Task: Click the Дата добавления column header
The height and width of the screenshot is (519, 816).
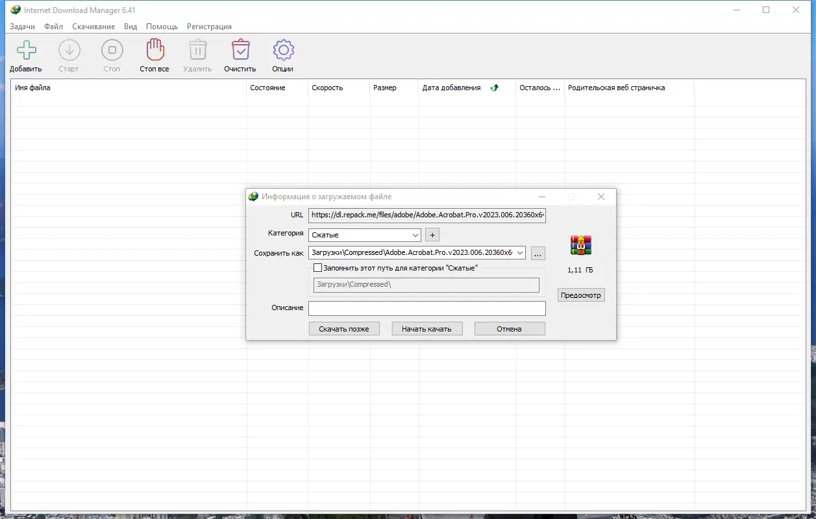Action: coord(467,88)
